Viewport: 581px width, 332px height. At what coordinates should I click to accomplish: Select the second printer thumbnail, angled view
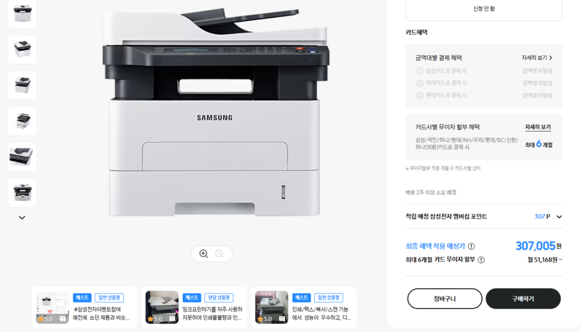click(x=22, y=49)
